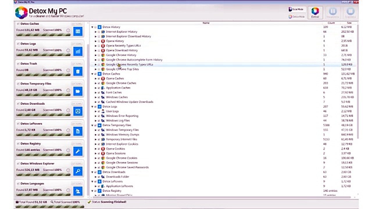Click the blue Detox Caches icon button

point(78,31)
